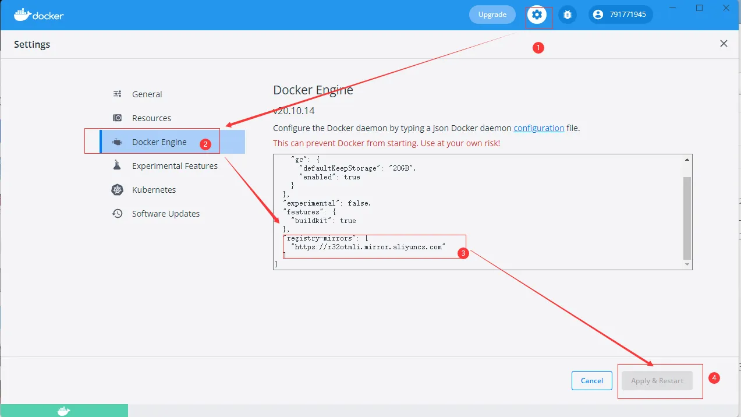Click the General sliders icon
This screenshot has height=417, width=741.
[x=118, y=94]
